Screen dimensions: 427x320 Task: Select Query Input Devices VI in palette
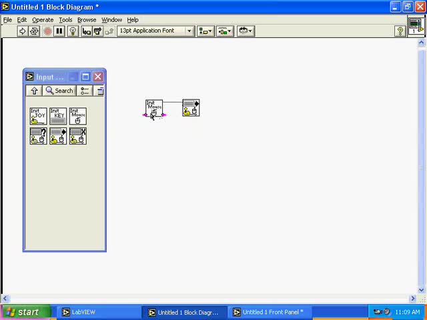(39, 136)
